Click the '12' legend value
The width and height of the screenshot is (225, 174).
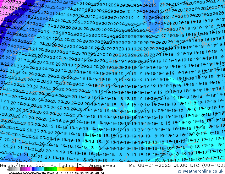[67, 173]
